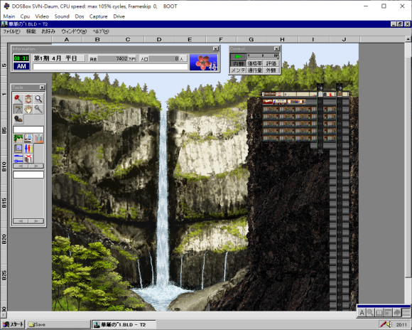Page lower Tools list right

pos(36,221)
